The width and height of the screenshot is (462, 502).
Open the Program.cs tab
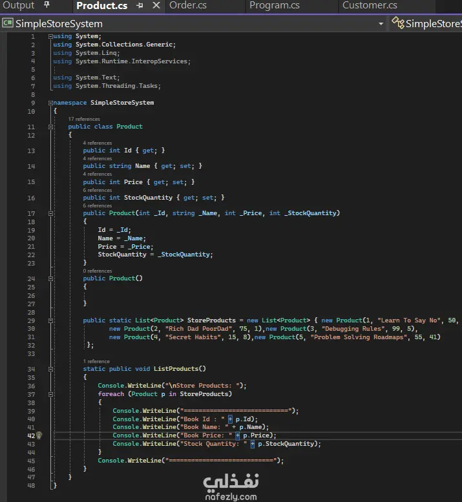click(x=275, y=5)
